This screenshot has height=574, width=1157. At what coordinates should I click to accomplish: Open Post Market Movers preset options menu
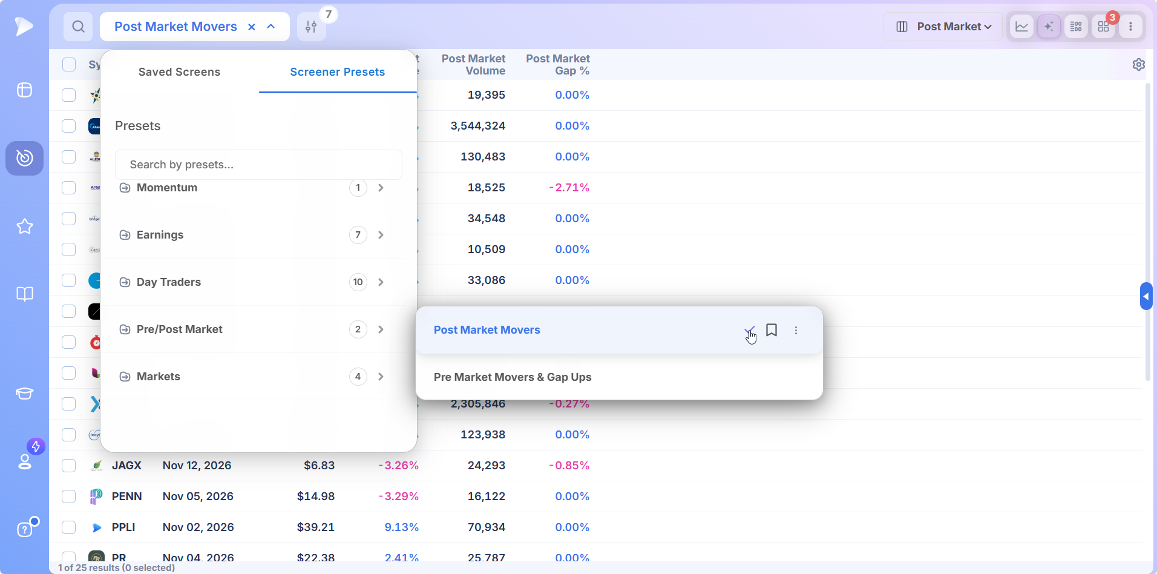coord(796,330)
